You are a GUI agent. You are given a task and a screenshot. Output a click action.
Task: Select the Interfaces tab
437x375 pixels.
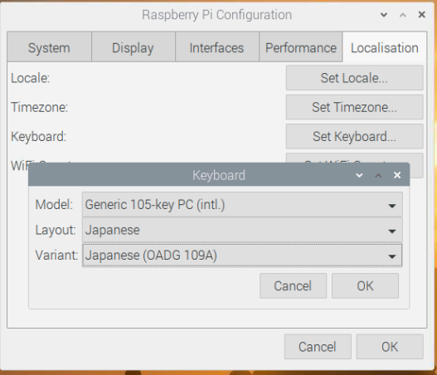click(216, 46)
